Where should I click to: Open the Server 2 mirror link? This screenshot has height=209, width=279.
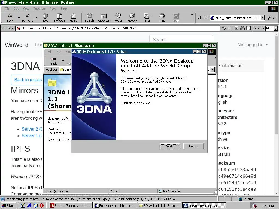(32, 129)
